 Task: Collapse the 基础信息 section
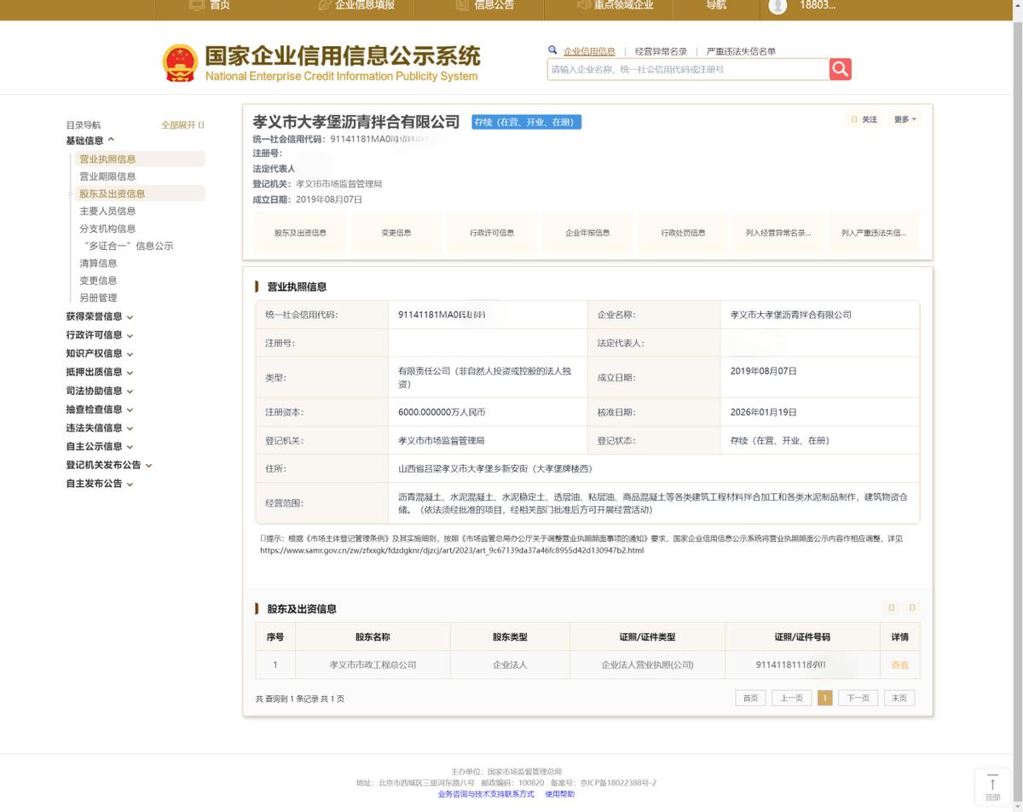point(90,141)
